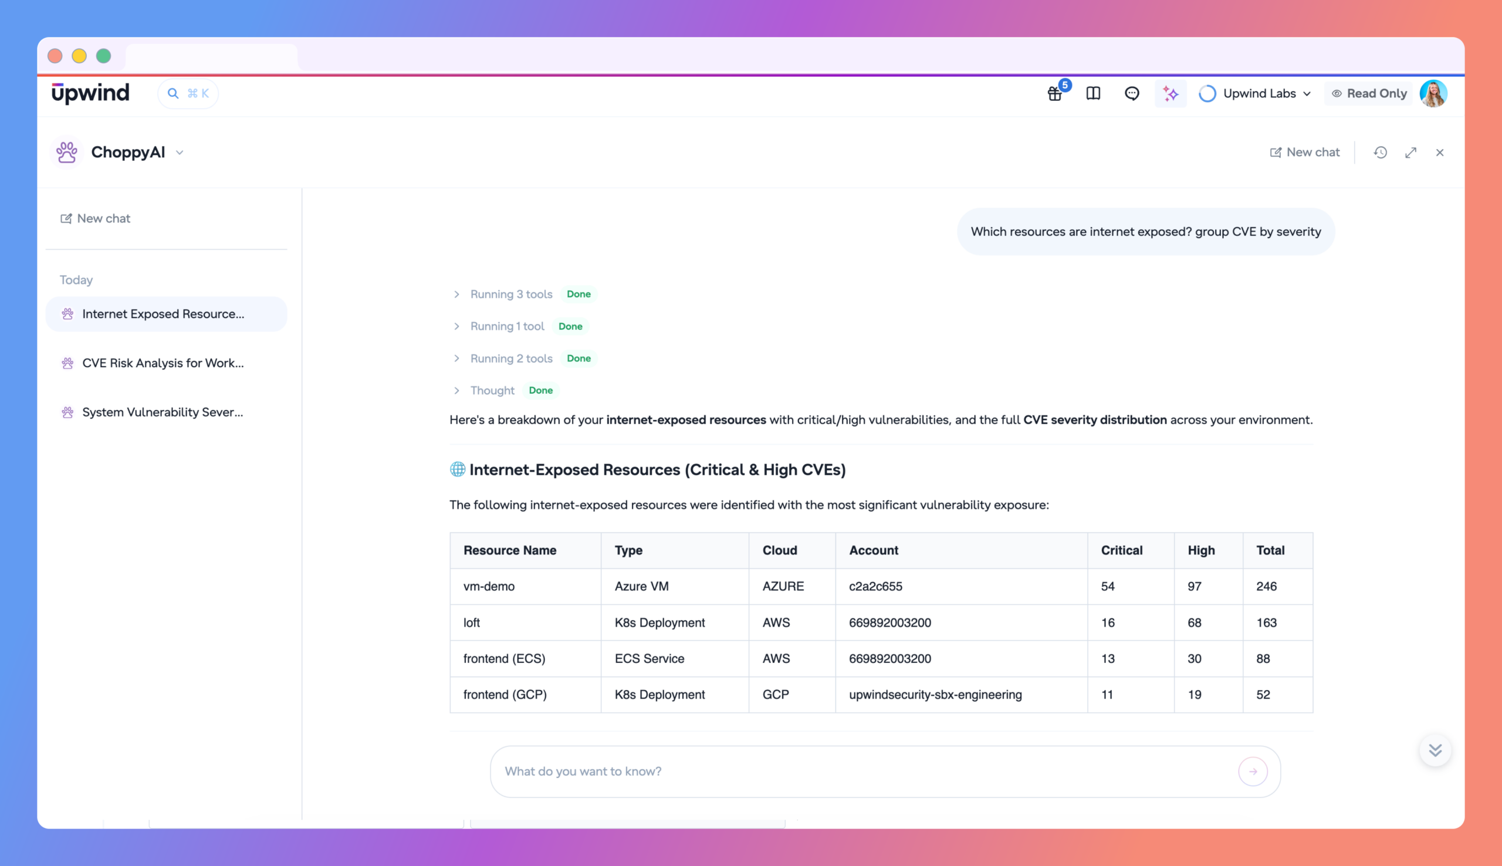Image resolution: width=1502 pixels, height=866 pixels.
Task: Click the Read Only mode badge
Action: [x=1369, y=93]
